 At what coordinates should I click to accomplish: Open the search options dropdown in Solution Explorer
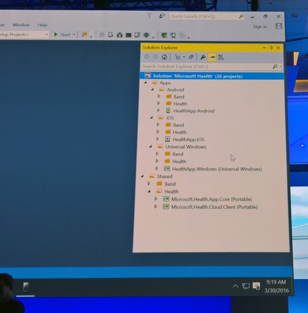281,66
